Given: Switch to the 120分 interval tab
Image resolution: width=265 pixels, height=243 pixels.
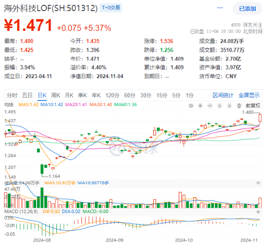Looking at the screenshot, I should tap(112, 95).
